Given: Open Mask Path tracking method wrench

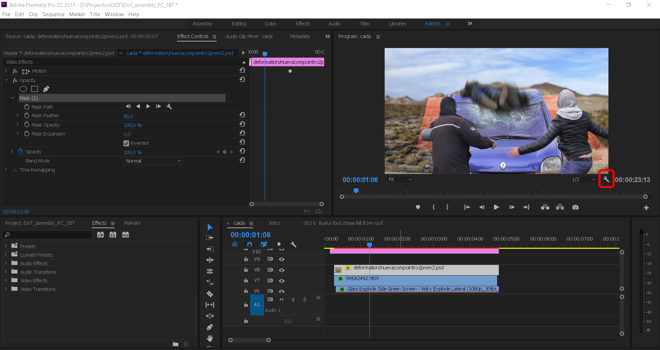Looking at the screenshot, I should 169,106.
